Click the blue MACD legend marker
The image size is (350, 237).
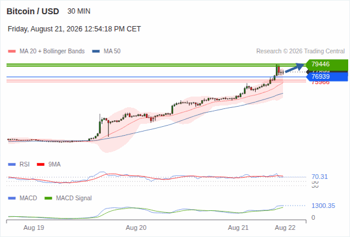12,198
